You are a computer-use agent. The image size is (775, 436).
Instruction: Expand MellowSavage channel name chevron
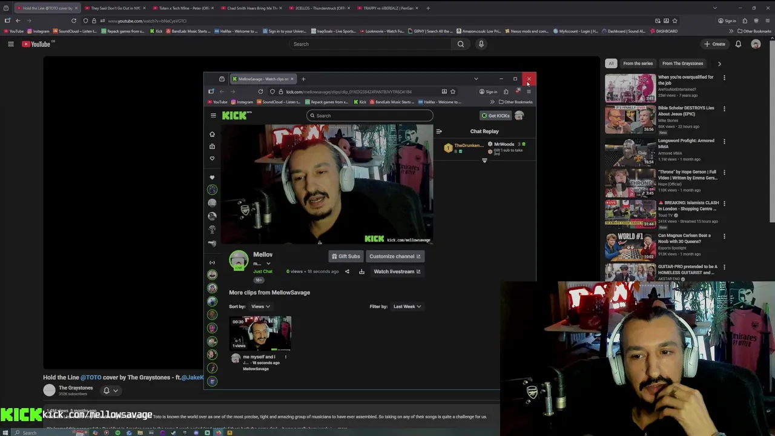[268, 263]
